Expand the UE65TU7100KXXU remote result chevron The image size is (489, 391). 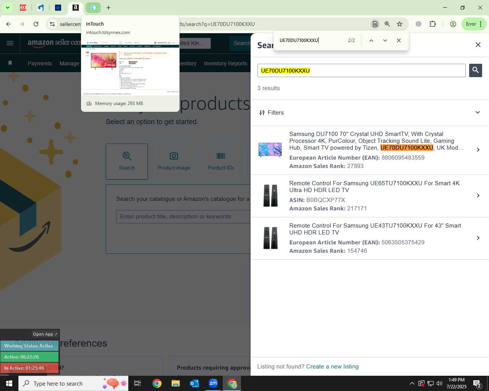478,195
